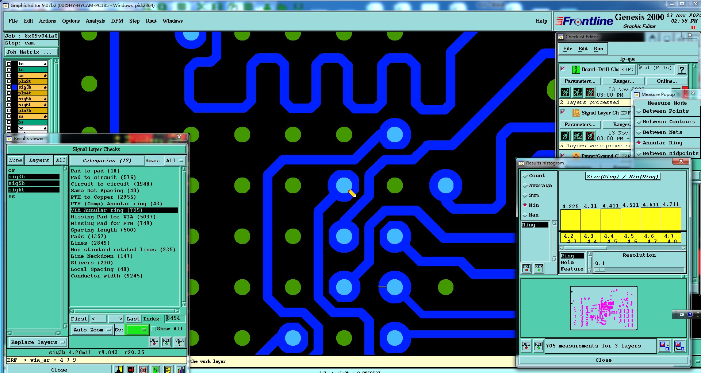Screen dimensions: 701x373
Task: Click DEL icon beside 705 measurements text
Action: click(x=526, y=346)
